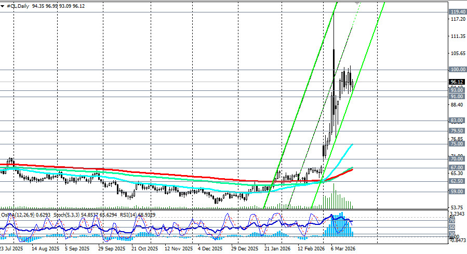This screenshot has height=254, width=467.
Task: Click the 117.20 price axis value
Action: click(x=458, y=19)
